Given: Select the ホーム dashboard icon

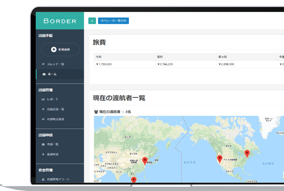Looking at the screenshot, I should pos(44,74).
